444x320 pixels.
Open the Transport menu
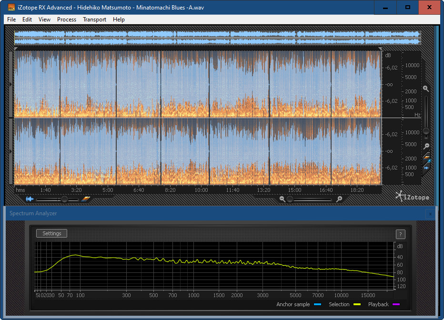(x=94, y=20)
